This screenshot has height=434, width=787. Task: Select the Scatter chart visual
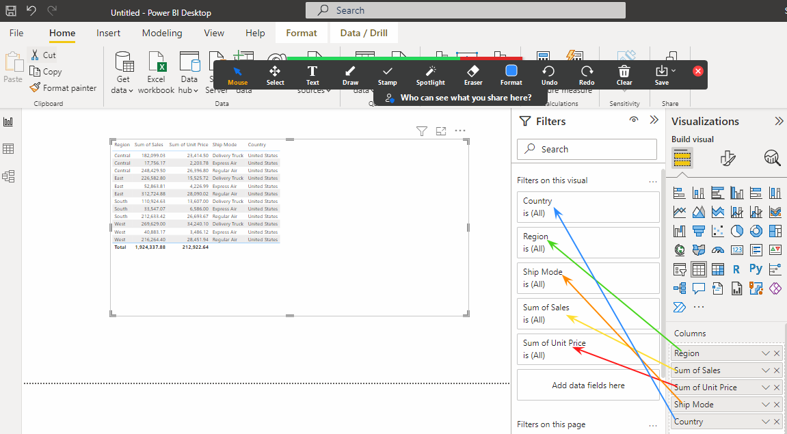coord(718,231)
